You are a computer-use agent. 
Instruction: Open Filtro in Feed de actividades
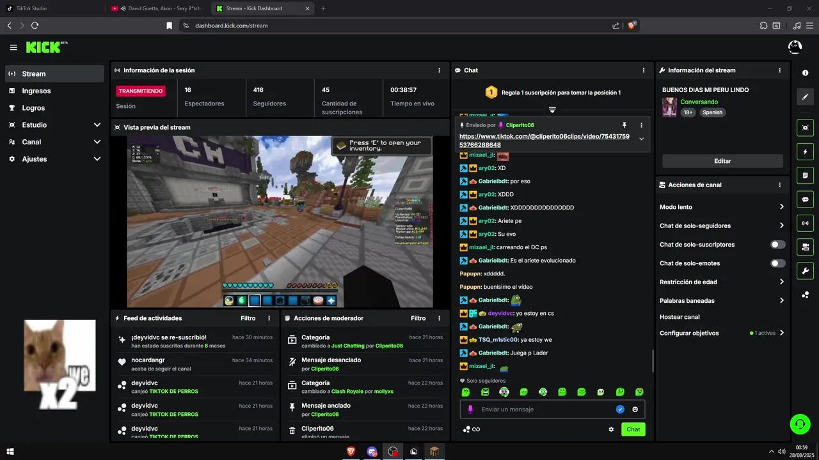(x=248, y=318)
